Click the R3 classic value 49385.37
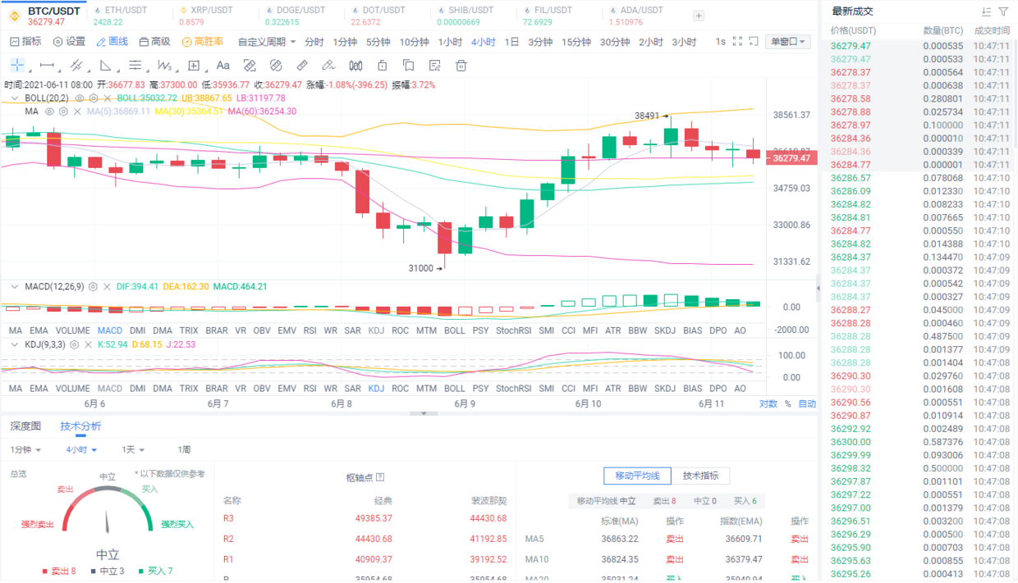This screenshot has width=1018, height=583. coord(374,518)
